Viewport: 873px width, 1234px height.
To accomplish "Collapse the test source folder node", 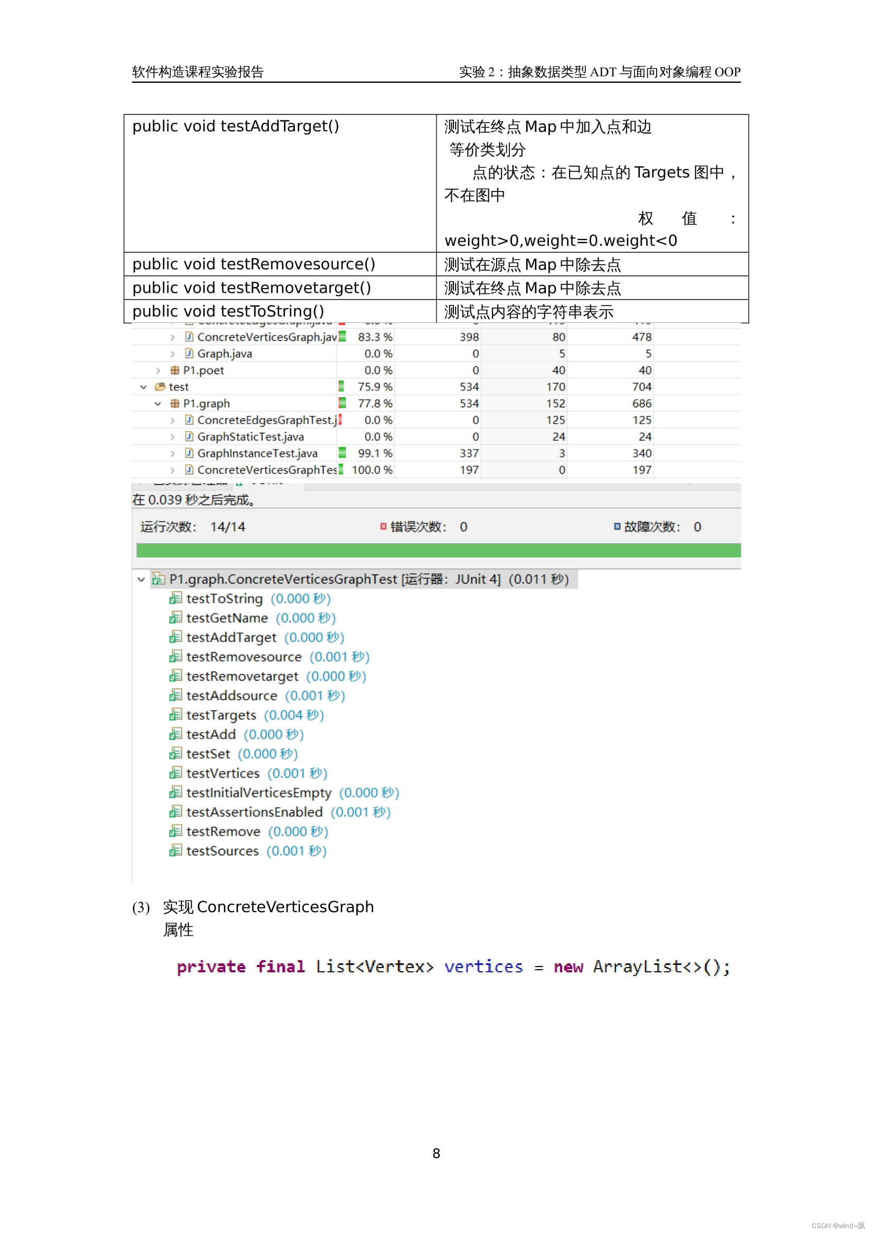I will pos(144,388).
